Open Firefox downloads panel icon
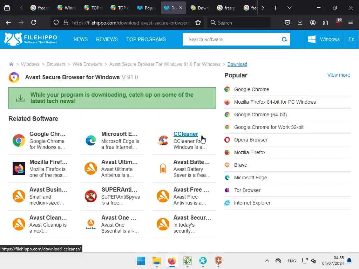The width and height of the screenshot is (359, 269). [300, 22]
